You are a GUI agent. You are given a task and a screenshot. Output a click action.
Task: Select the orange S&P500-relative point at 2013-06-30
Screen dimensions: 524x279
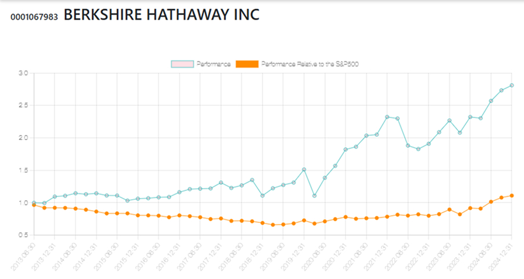tap(34, 205)
